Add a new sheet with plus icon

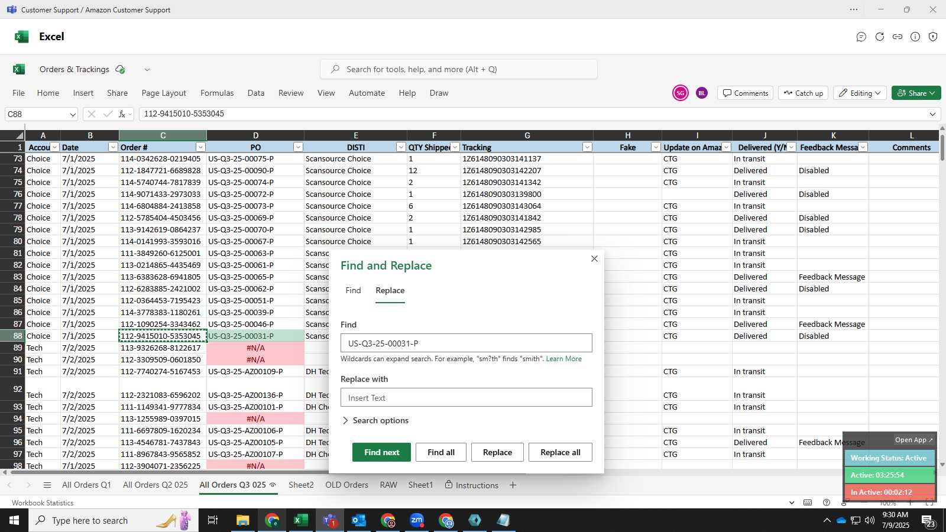[x=513, y=485]
